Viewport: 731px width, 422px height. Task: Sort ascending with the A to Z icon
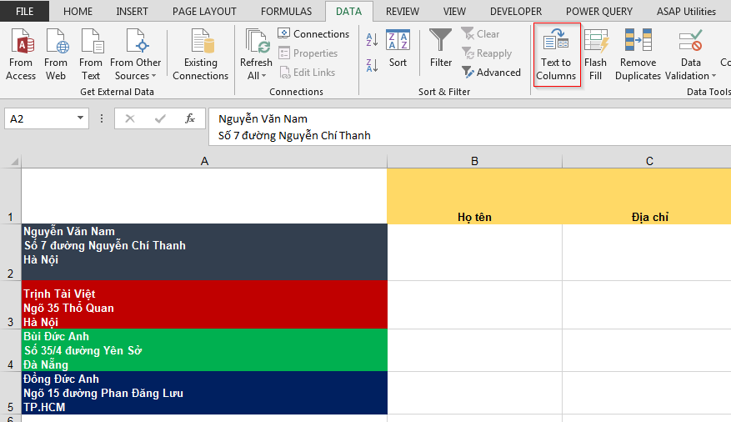372,39
